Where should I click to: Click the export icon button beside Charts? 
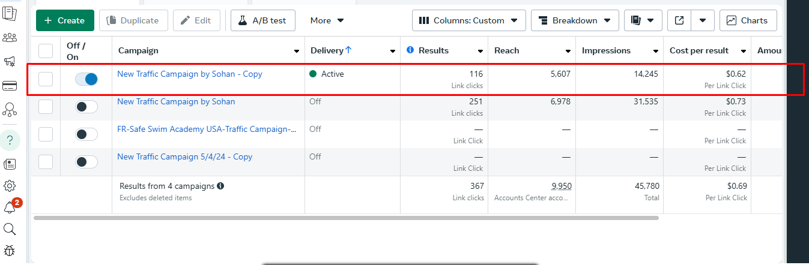(x=679, y=20)
